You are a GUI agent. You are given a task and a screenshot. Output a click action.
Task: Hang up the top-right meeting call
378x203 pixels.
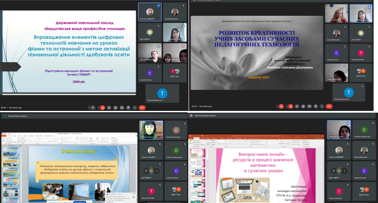pos(329,107)
